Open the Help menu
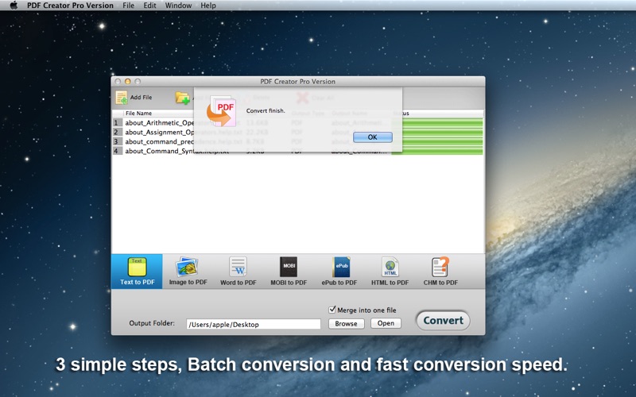636x397 pixels. pyautogui.click(x=208, y=6)
